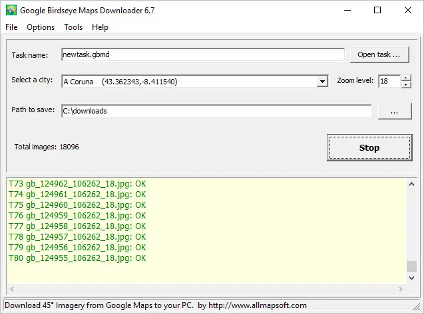This screenshot has width=424, height=314.
Task: Select log line T78 gb_124957_106262_18.jpg
Action: 77,237
